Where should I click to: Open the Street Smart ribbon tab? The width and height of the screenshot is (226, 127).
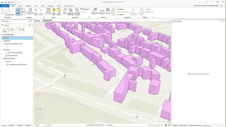[69, 6]
